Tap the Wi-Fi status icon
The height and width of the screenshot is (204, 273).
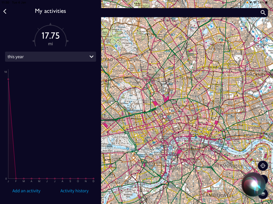pyautogui.click(x=255, y=2)
